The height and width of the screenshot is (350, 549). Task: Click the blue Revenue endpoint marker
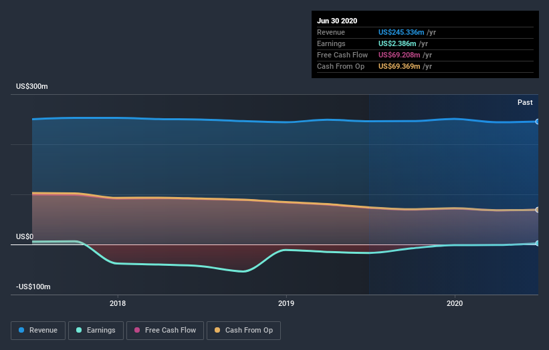point(537,122)
